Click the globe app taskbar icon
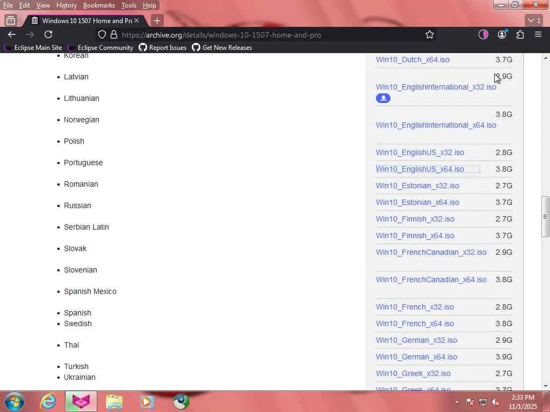Screen dimensions: 550x412 (x=181, y=401)
